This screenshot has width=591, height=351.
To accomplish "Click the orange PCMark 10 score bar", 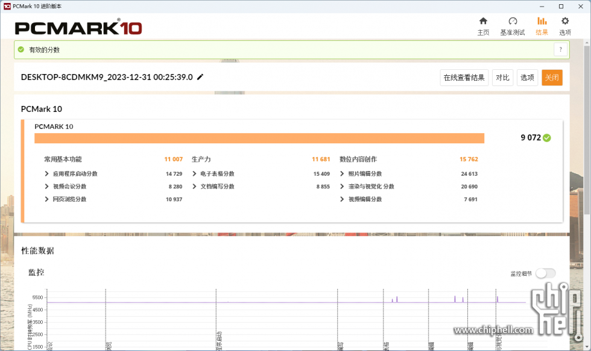I will (x=259, y=138).
